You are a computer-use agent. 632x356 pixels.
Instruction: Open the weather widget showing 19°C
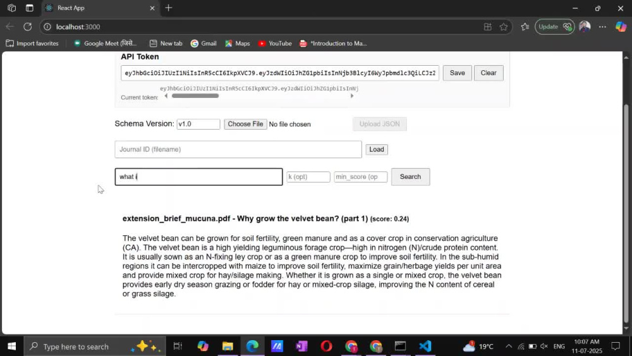(478, 346)
